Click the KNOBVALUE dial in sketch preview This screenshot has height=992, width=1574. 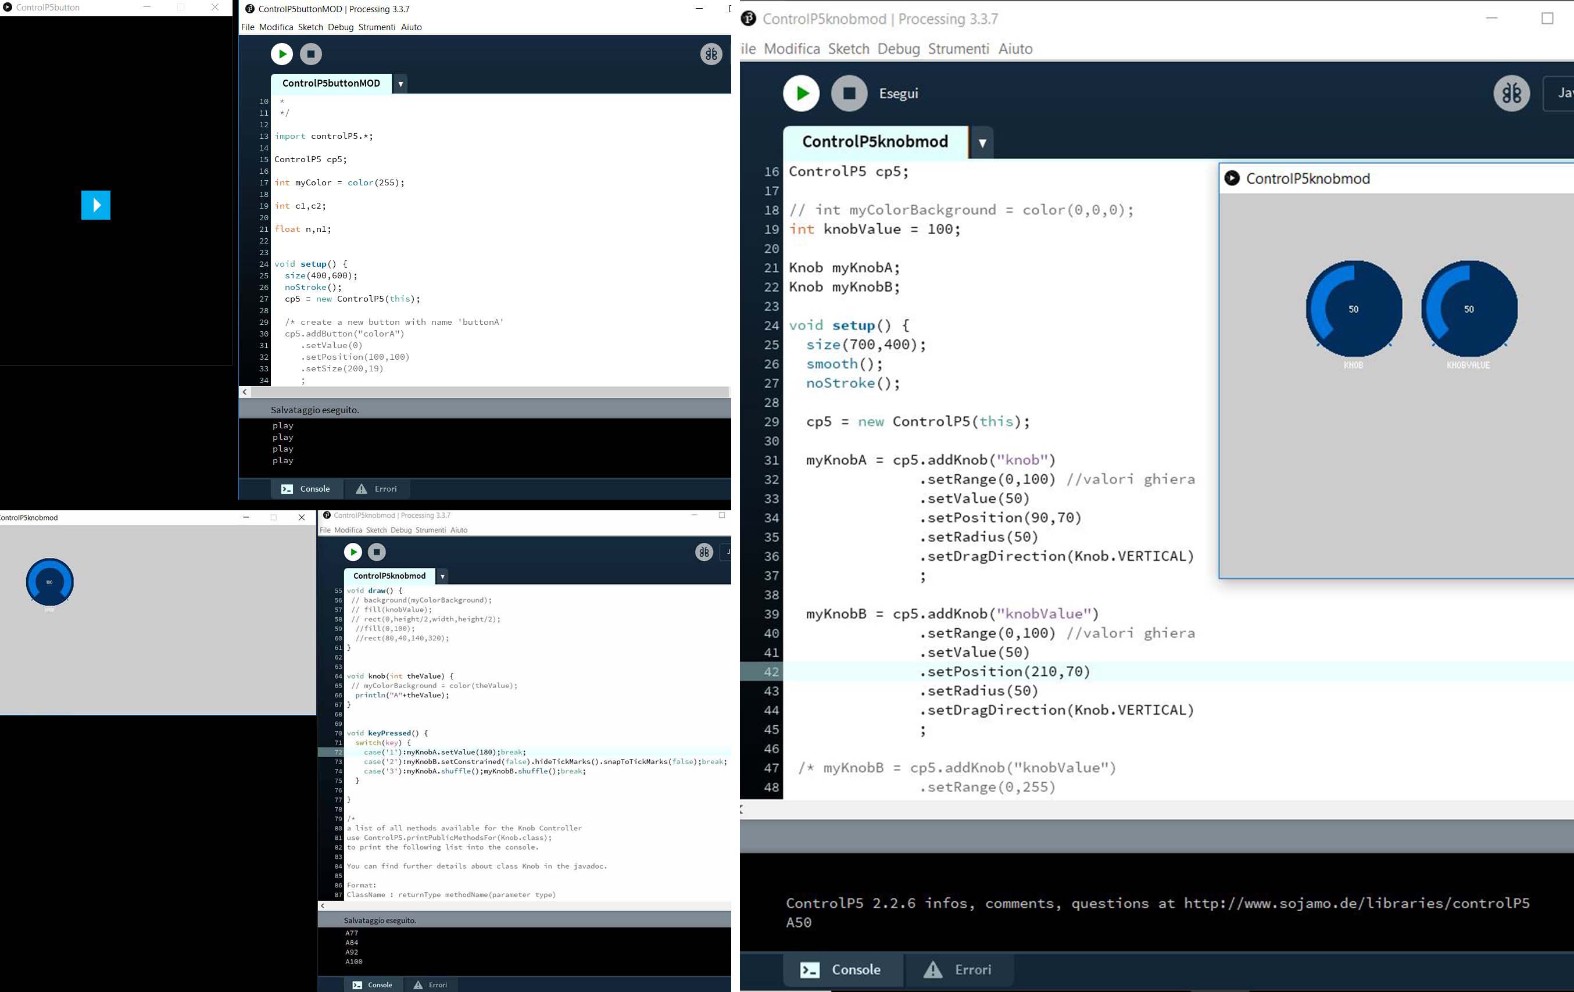(x=1469, y=309)
